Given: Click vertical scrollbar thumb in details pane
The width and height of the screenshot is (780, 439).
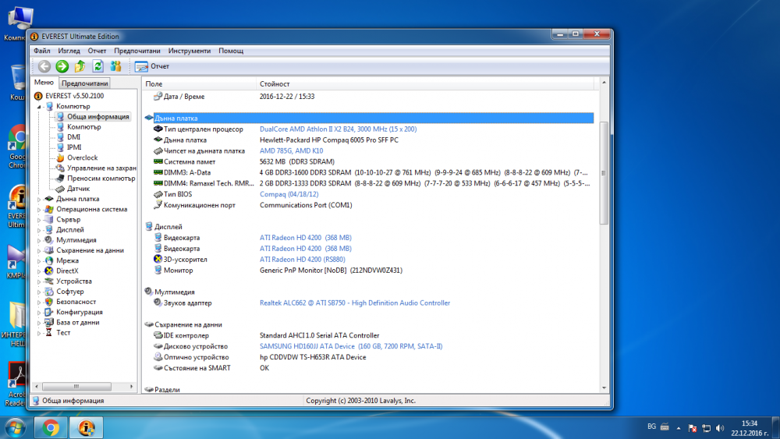Looking at the screenshot, I should coord(604,172).
